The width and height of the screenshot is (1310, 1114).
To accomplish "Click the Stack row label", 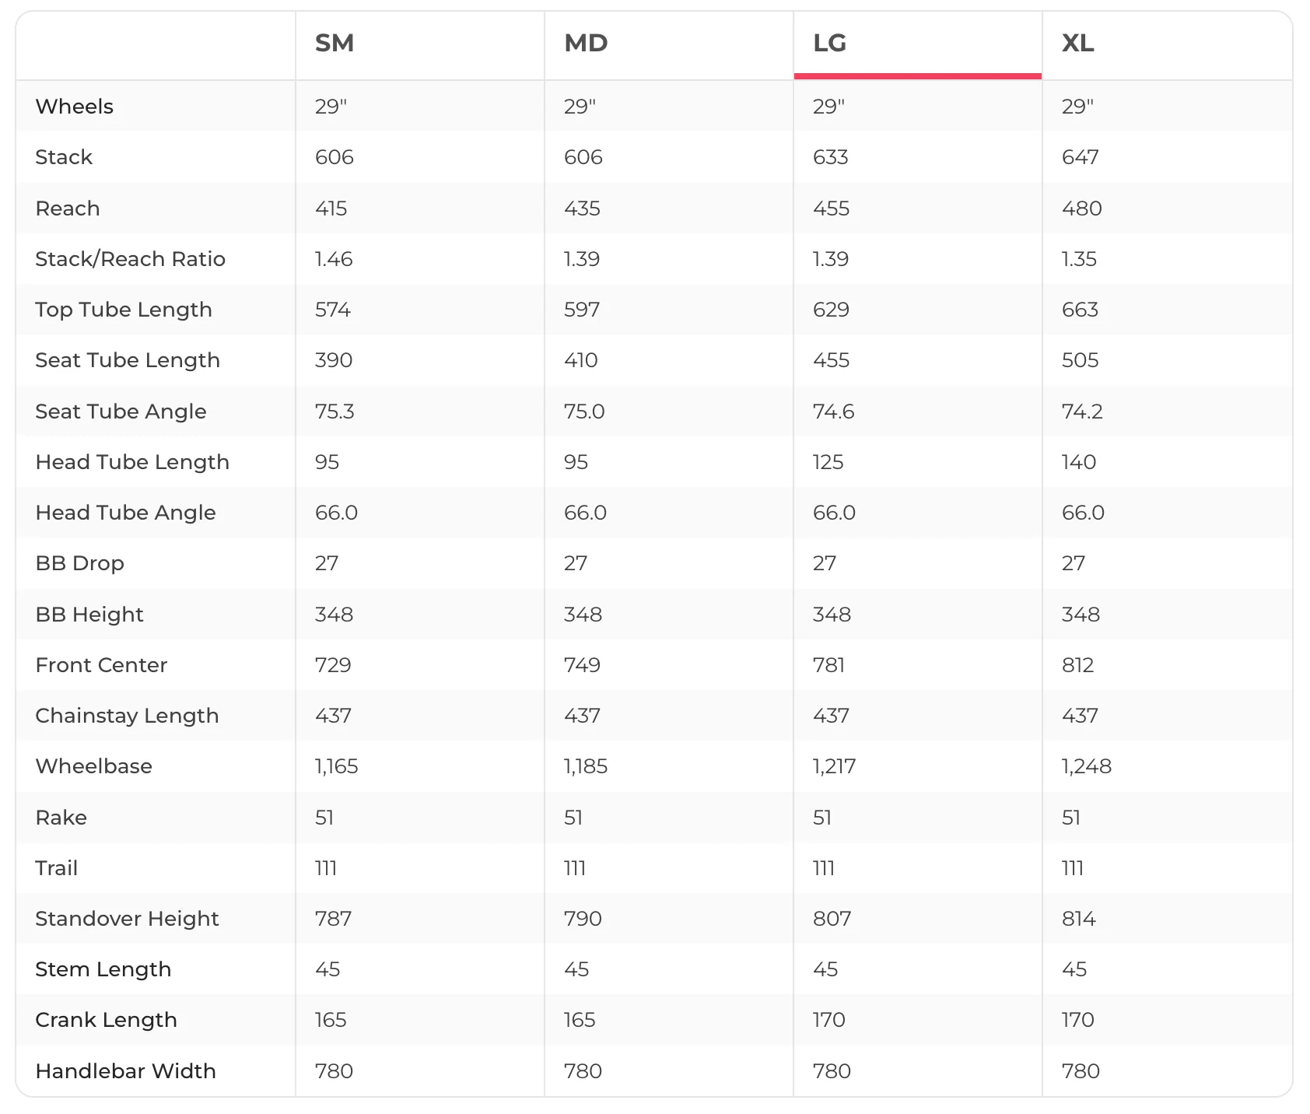I will pyautogui.click(x=64, y=157).
